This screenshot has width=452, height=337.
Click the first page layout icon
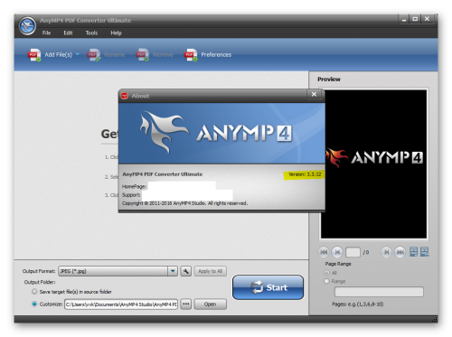414,252
